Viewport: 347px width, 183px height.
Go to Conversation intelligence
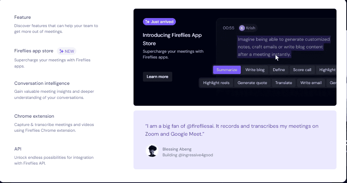click(x=42, y=83)
